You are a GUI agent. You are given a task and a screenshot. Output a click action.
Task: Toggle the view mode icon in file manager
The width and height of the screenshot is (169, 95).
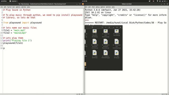(102, 27)
